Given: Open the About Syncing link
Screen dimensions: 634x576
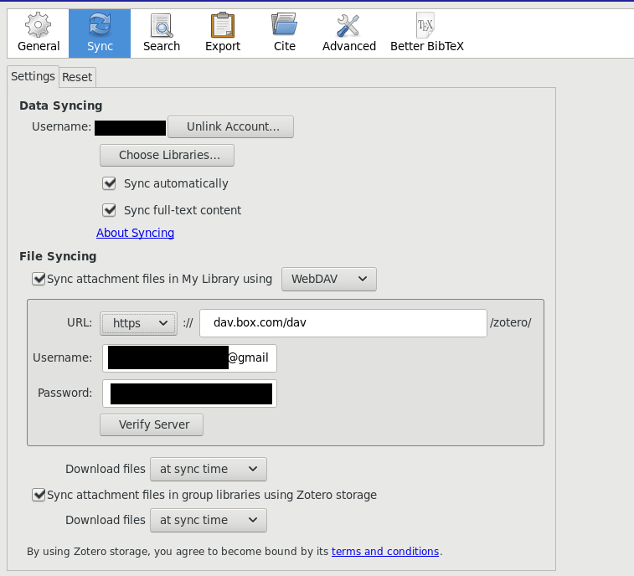Looking at the screenshot, I should tap(135, 233).
